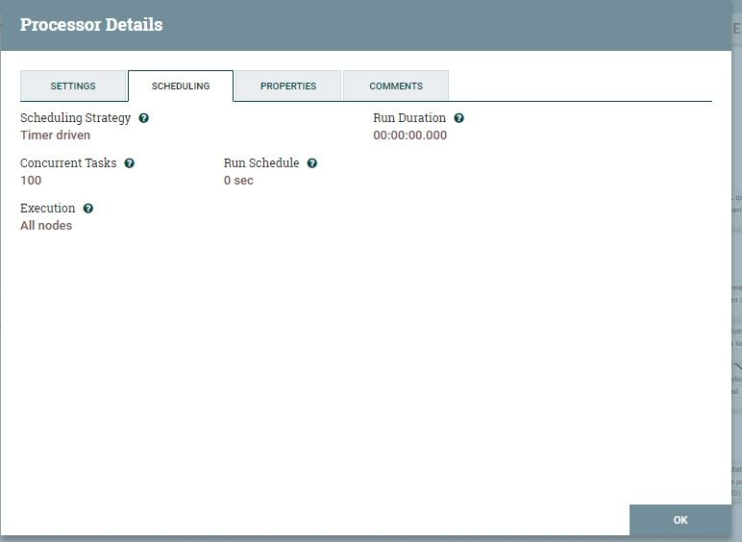Select the '100' concurrent tasks value
This screenshot has width=742, height=542.
pyautogui.click(x=31, y=181)
